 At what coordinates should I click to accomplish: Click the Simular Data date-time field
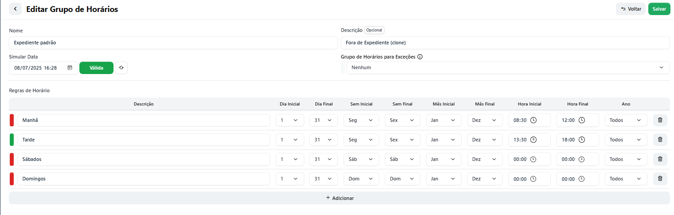pos(43,68)
